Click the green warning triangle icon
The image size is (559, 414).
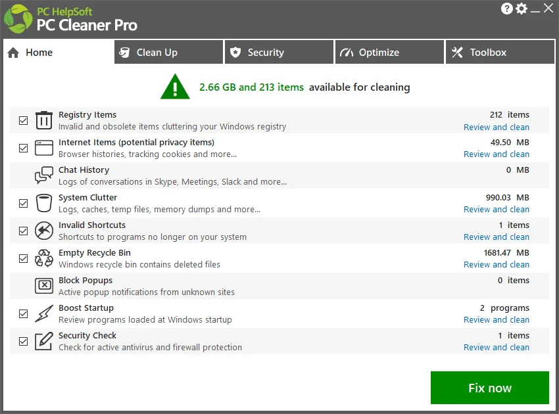(x=175, y=87)
